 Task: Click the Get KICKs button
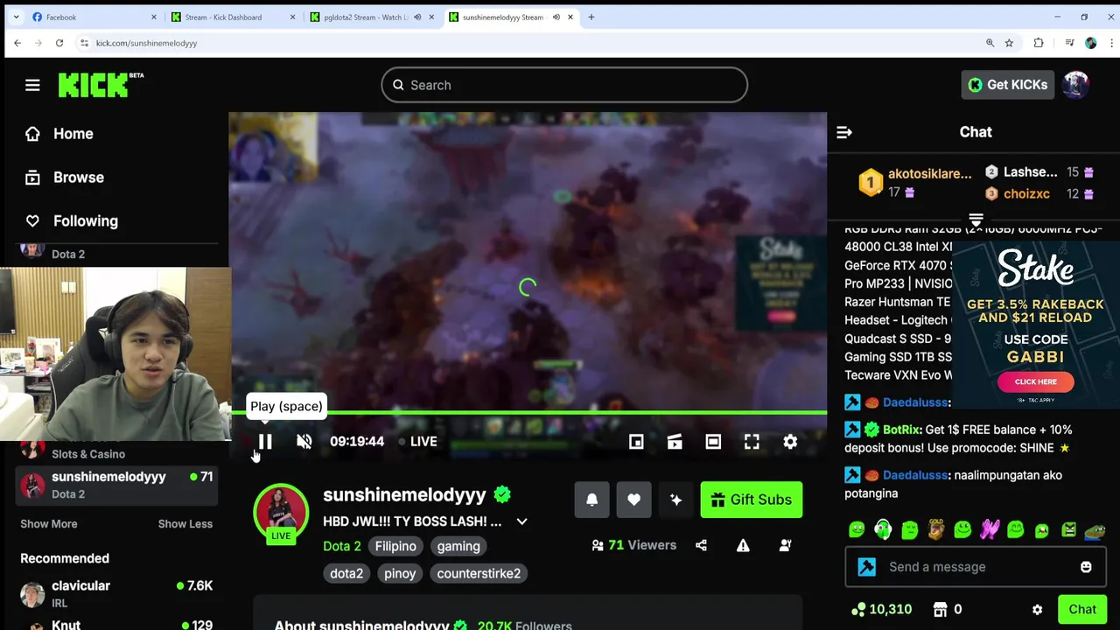tap(1007, 85)
